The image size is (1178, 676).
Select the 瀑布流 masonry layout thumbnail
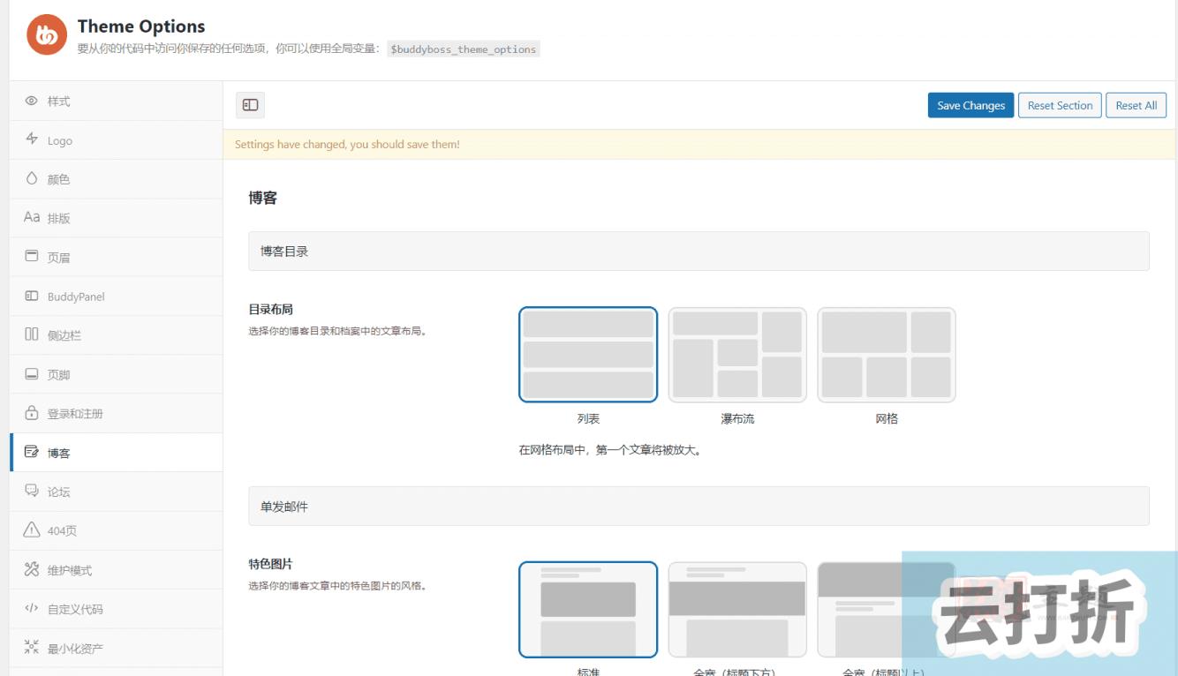click(737, 355)
